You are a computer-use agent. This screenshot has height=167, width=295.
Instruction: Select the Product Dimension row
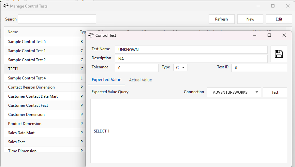click(x=45, y=124)
